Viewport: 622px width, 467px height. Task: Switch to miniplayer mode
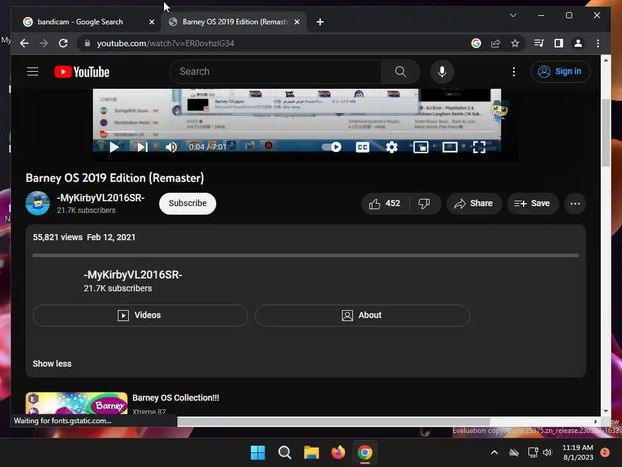[420, 147]
